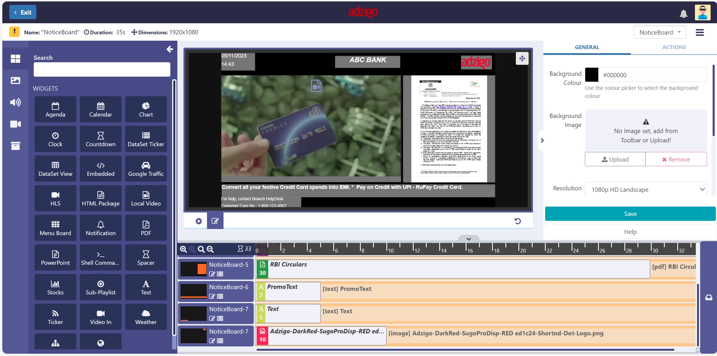
Task: Select the image library sidebar icon
Action: pyautogui.click(x=15, y=80)
